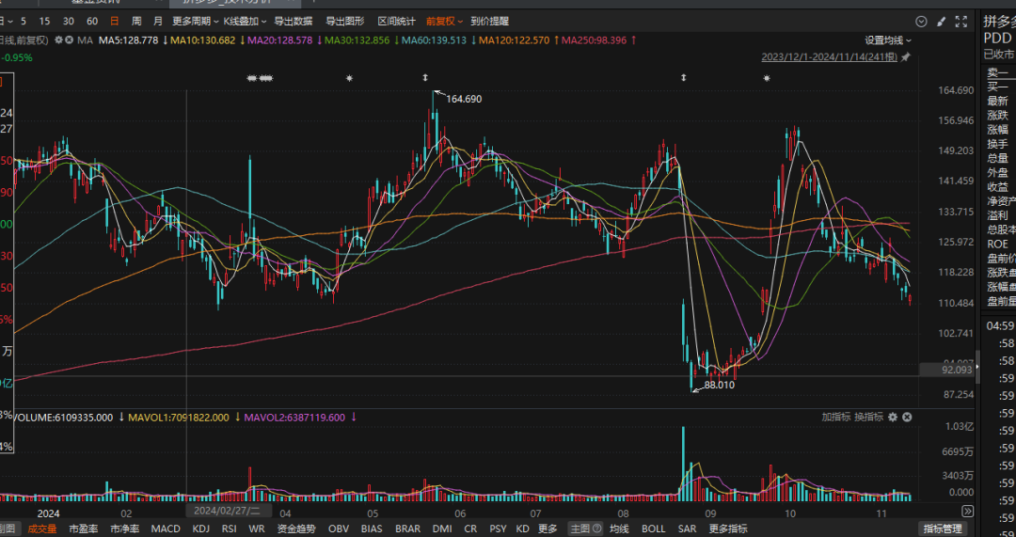Enter fullscreen chart mode
The image size is (1016, 537).
(x=959, y=21)
